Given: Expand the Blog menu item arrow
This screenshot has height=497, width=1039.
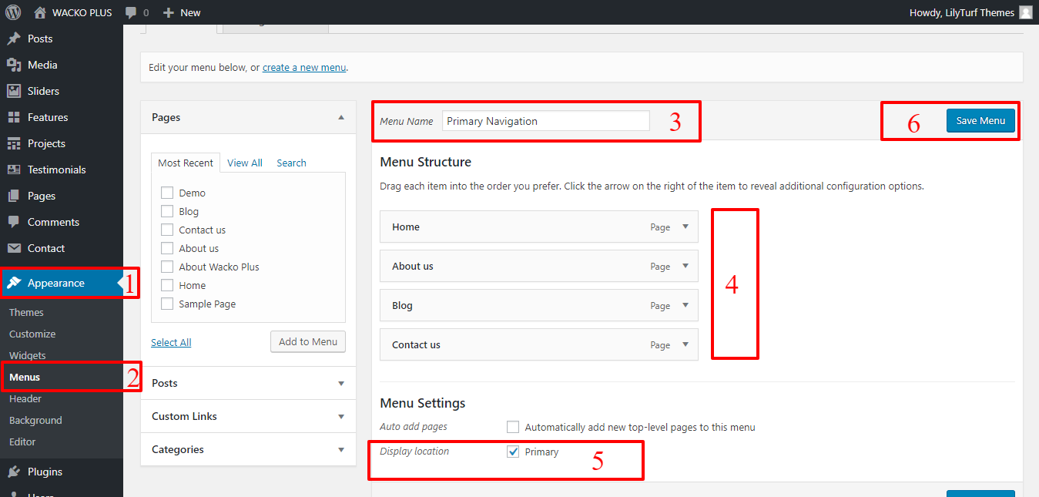Looking at the screenshot, I should pos(685,305).
